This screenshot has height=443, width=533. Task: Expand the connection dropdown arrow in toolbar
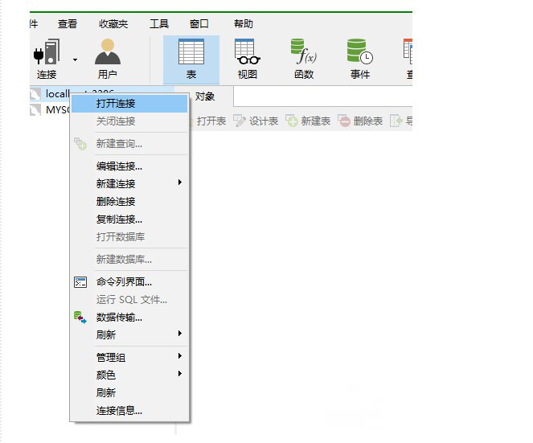pos(76,59)
